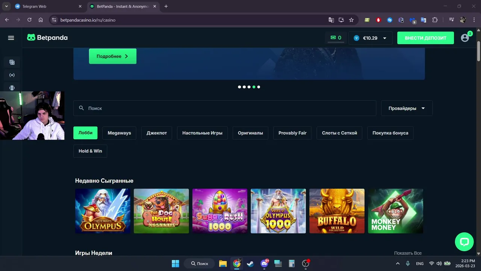Screen dimensions: 481x271
Task: Expand the €10.29 balance currency dropdown
Action: (x=371, y=38)
